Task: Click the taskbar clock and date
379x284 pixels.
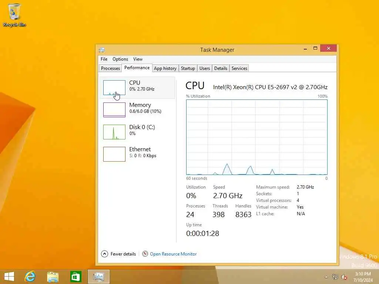Action: (x=363, y=277)
